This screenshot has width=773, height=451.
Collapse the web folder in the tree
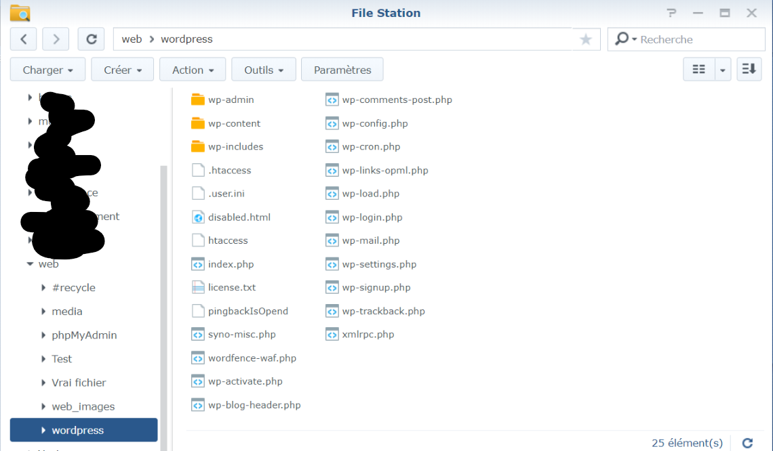(30, 264)
